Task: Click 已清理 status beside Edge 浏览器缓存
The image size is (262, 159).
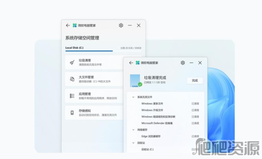Action: point(195,136)
